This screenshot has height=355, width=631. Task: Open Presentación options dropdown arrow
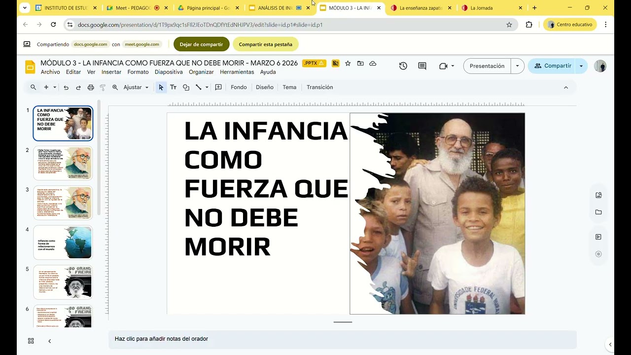517,66
